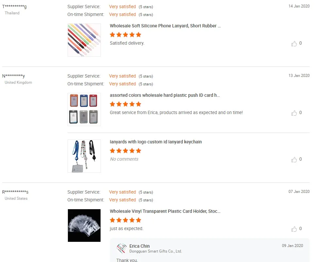
Task: Click star rating of silicone phone lanyard review
Action: click(x=125, y=35)
